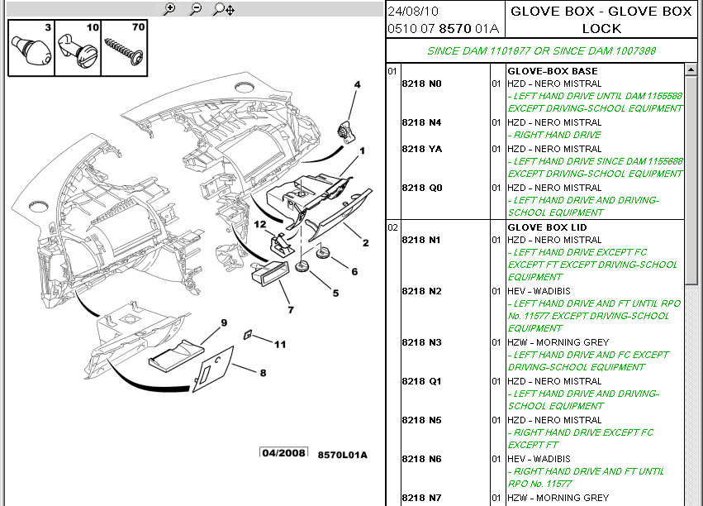Click callout number 7 in the diagram
Screen dimensions: 703x506
tap(291, 309)
